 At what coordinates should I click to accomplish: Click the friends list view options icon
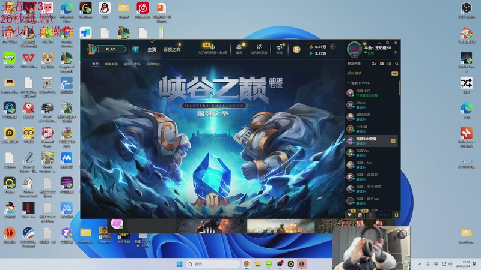click(389, 64)
